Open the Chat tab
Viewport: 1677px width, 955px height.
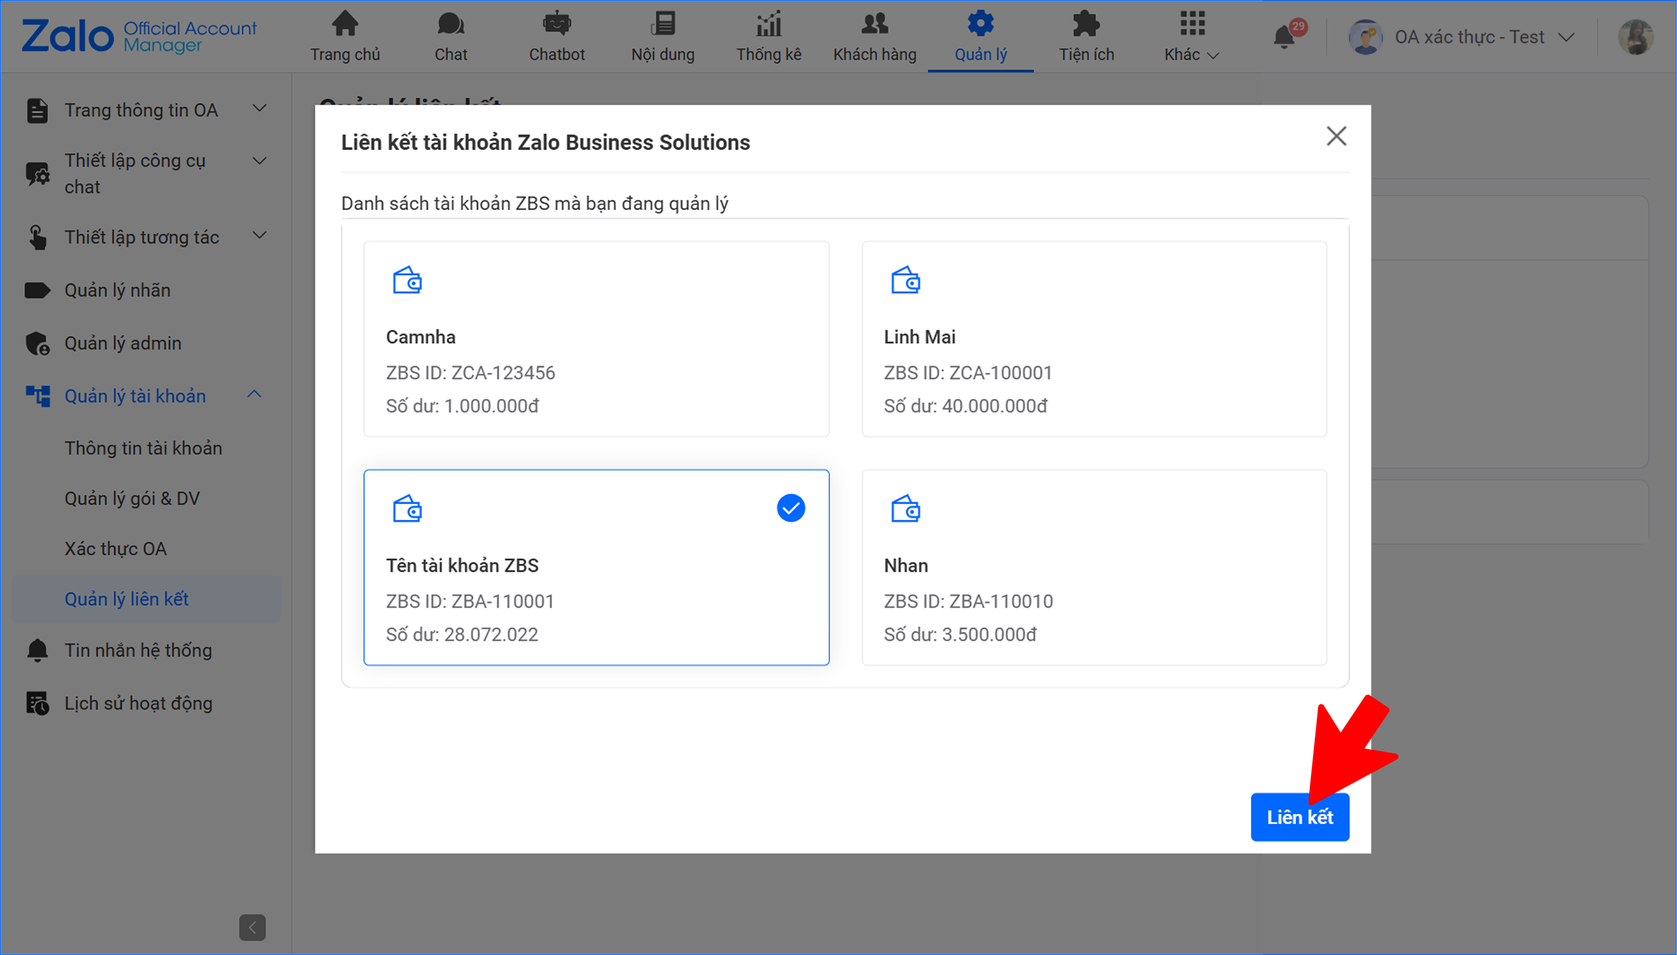[451, 36]
